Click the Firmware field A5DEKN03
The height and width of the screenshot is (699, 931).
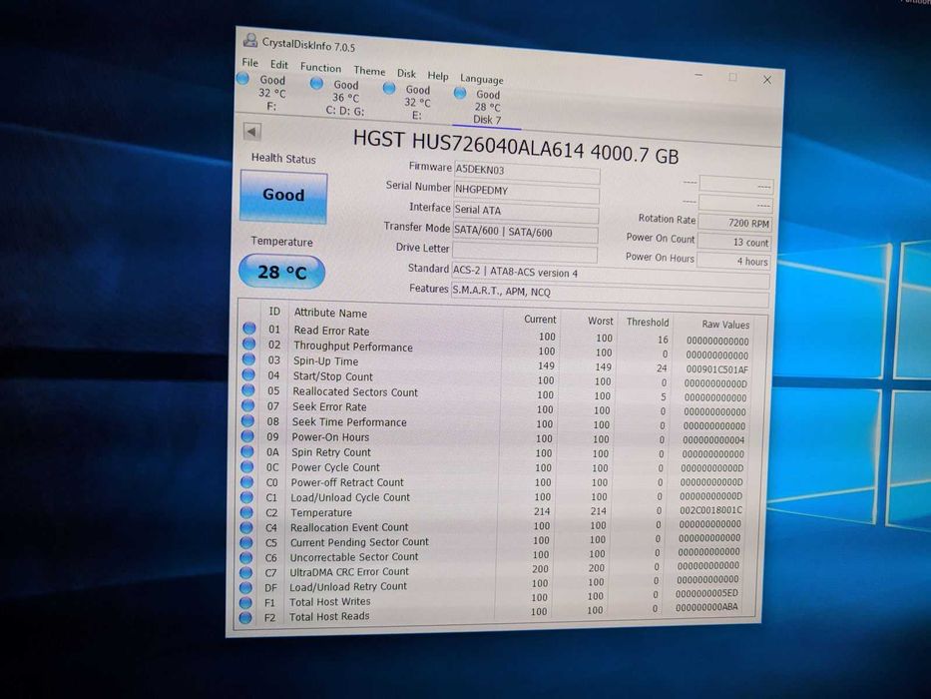527,172
